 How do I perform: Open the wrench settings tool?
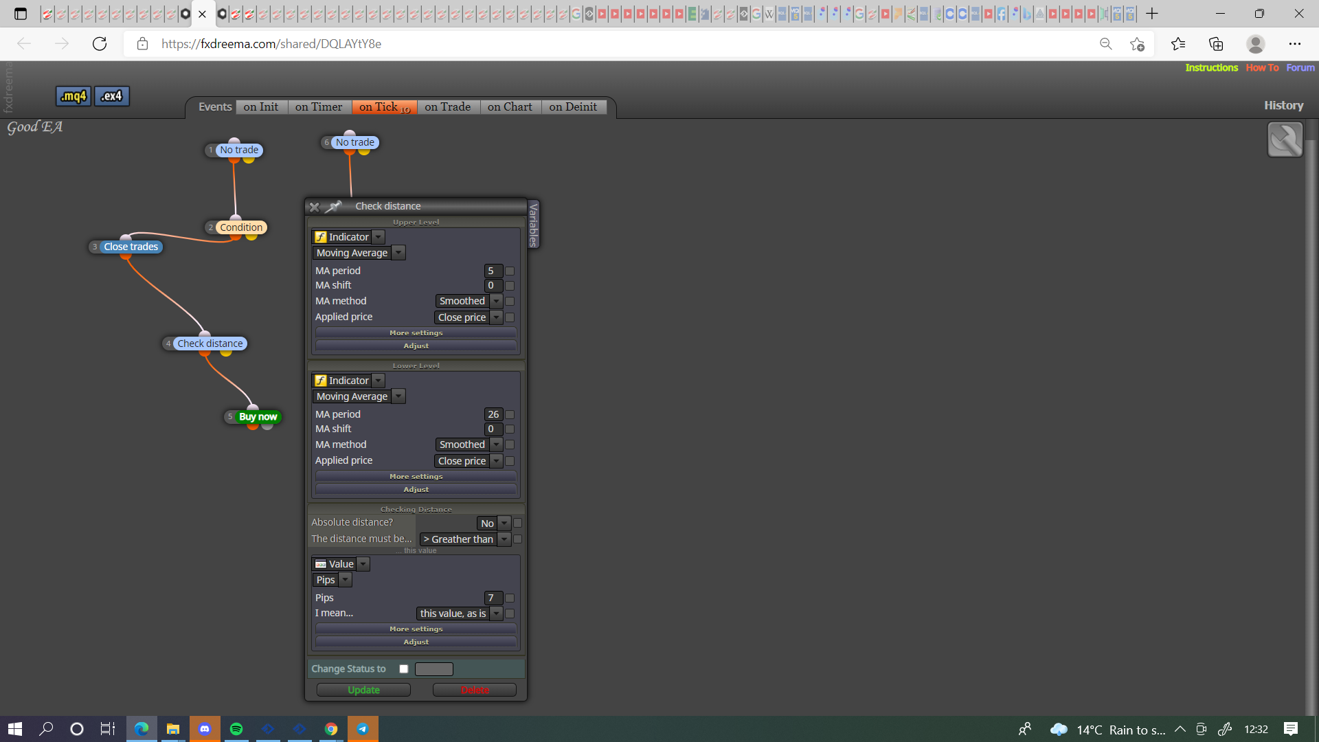click(1285, 139)
